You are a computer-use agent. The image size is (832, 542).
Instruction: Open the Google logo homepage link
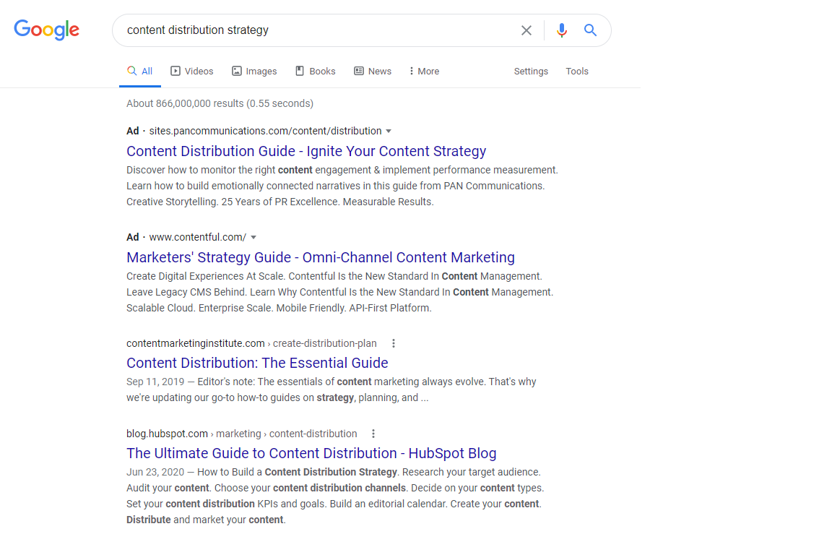coord(47,30)
